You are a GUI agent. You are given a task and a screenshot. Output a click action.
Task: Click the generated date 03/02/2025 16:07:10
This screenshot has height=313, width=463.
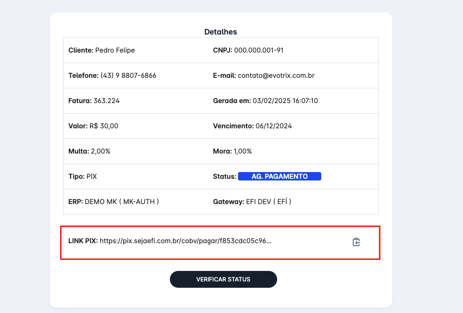coord(285,101)
